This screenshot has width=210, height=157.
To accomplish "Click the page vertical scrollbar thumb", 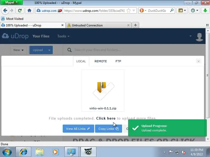I will (208, 75).
